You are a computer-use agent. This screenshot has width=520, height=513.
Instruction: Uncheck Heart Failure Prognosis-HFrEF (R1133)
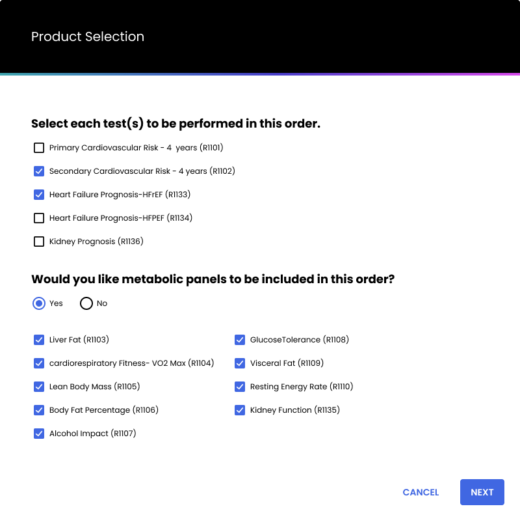pyautogui.click(x=39, y=195)
